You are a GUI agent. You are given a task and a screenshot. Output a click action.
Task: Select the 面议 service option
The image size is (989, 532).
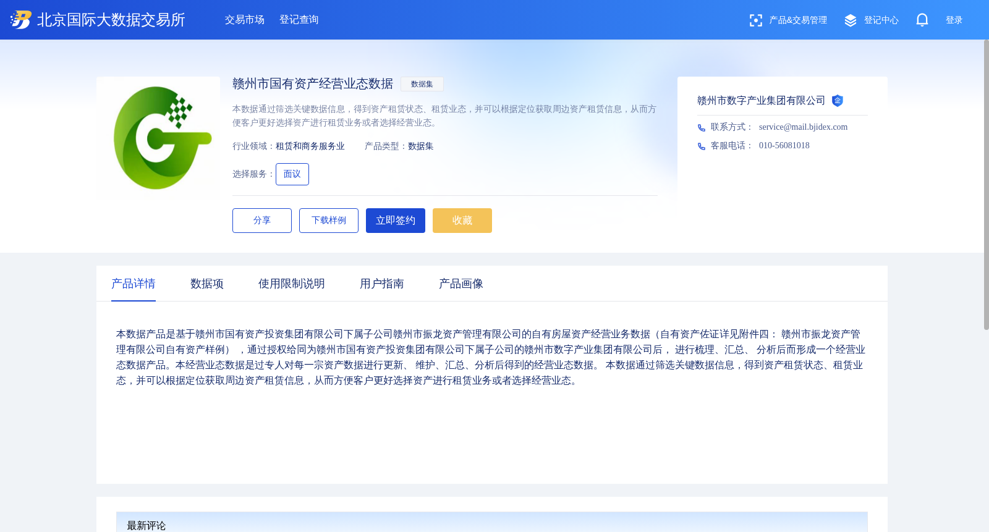pyautogui.click(x=292, y=174)
